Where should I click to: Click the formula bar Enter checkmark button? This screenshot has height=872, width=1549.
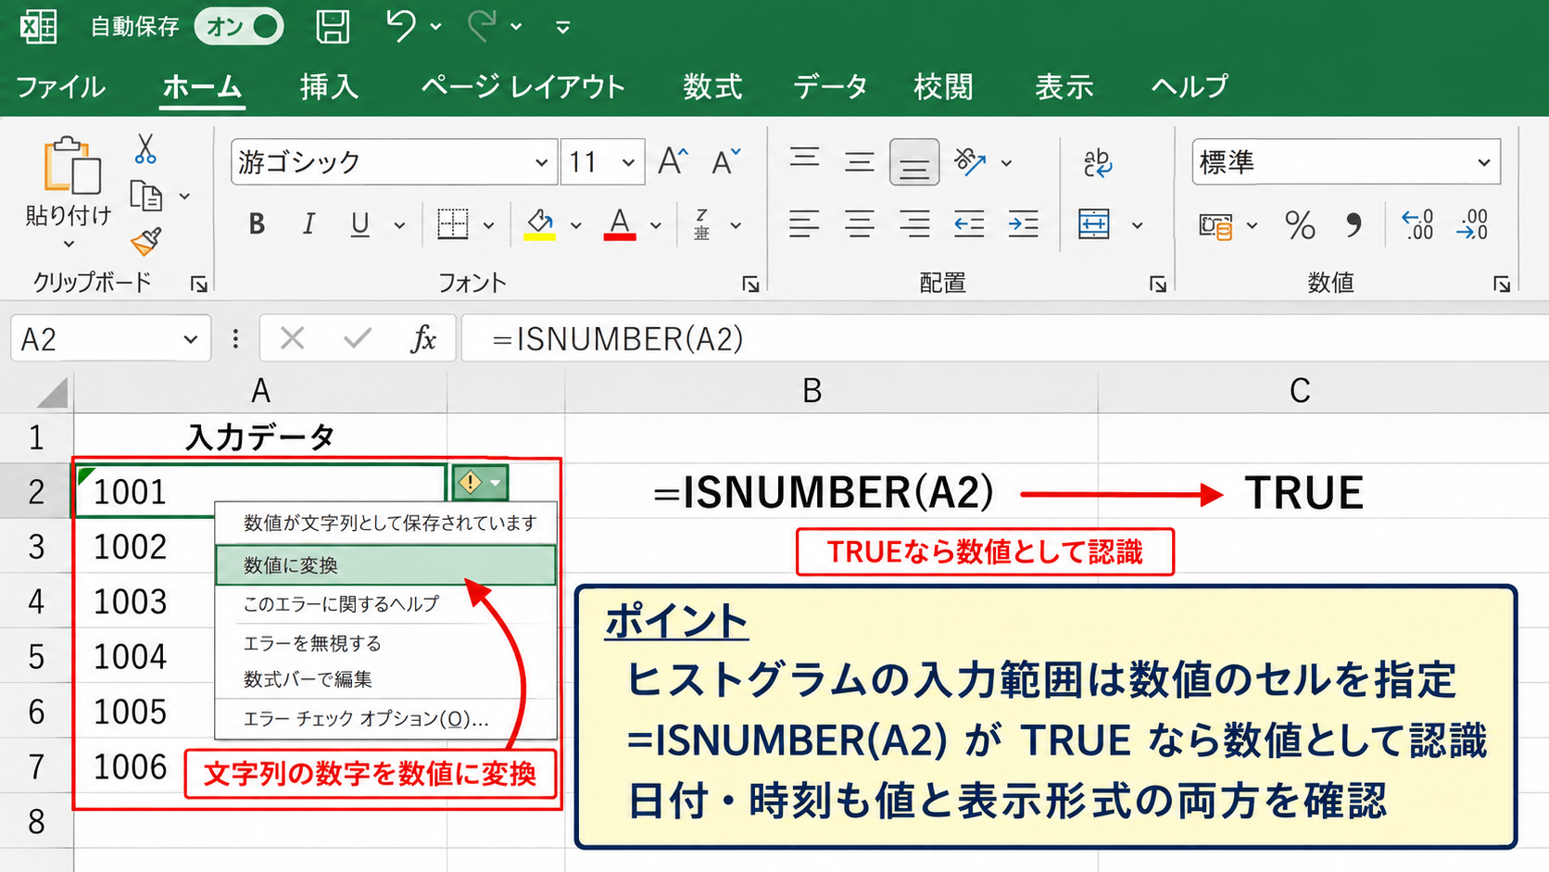[x=357, y=339]
